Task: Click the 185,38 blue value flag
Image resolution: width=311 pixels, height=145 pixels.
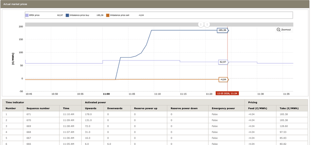Action: (222, 30)
